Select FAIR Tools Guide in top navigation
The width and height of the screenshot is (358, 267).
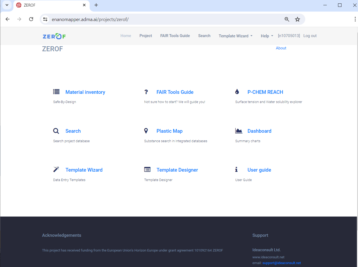(x=175, y=36)
